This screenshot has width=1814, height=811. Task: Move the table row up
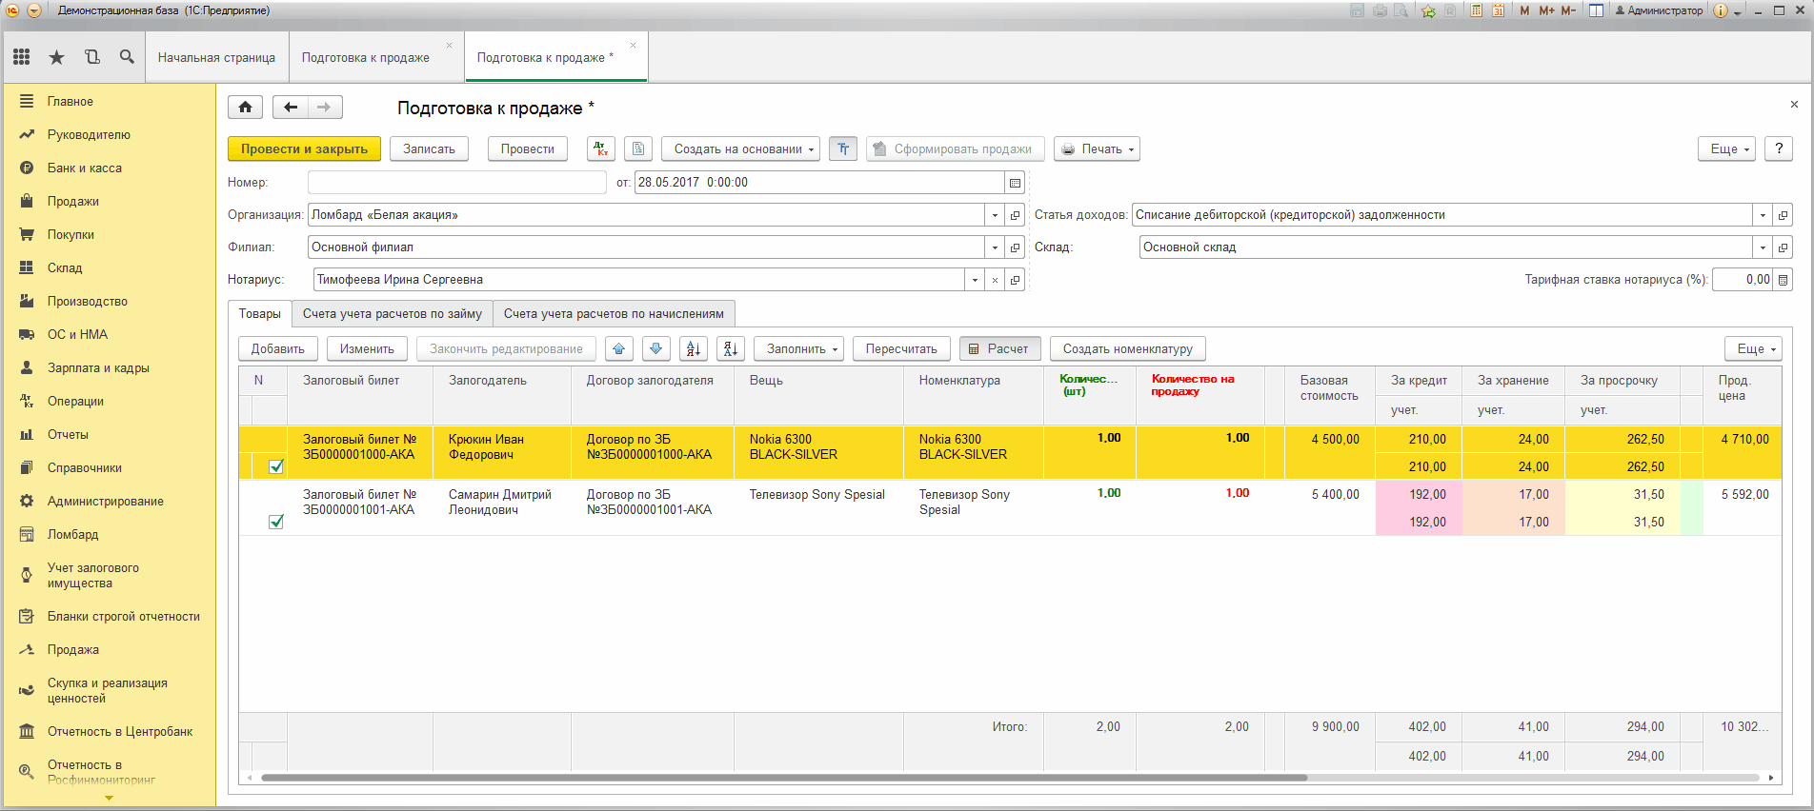click(x=619, y=349)
